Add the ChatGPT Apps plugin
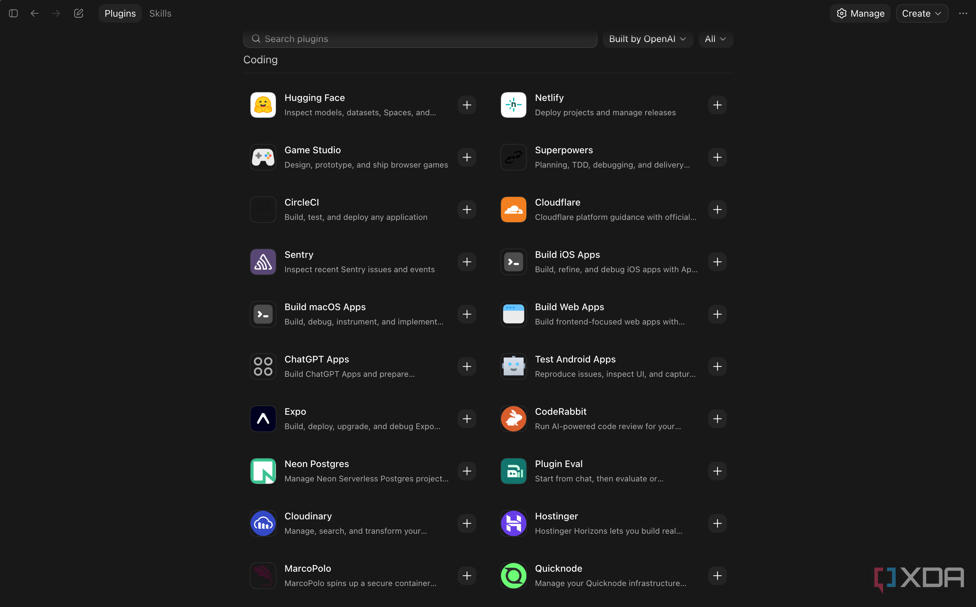Screen dimensions: 976x607 coord(467,366)
